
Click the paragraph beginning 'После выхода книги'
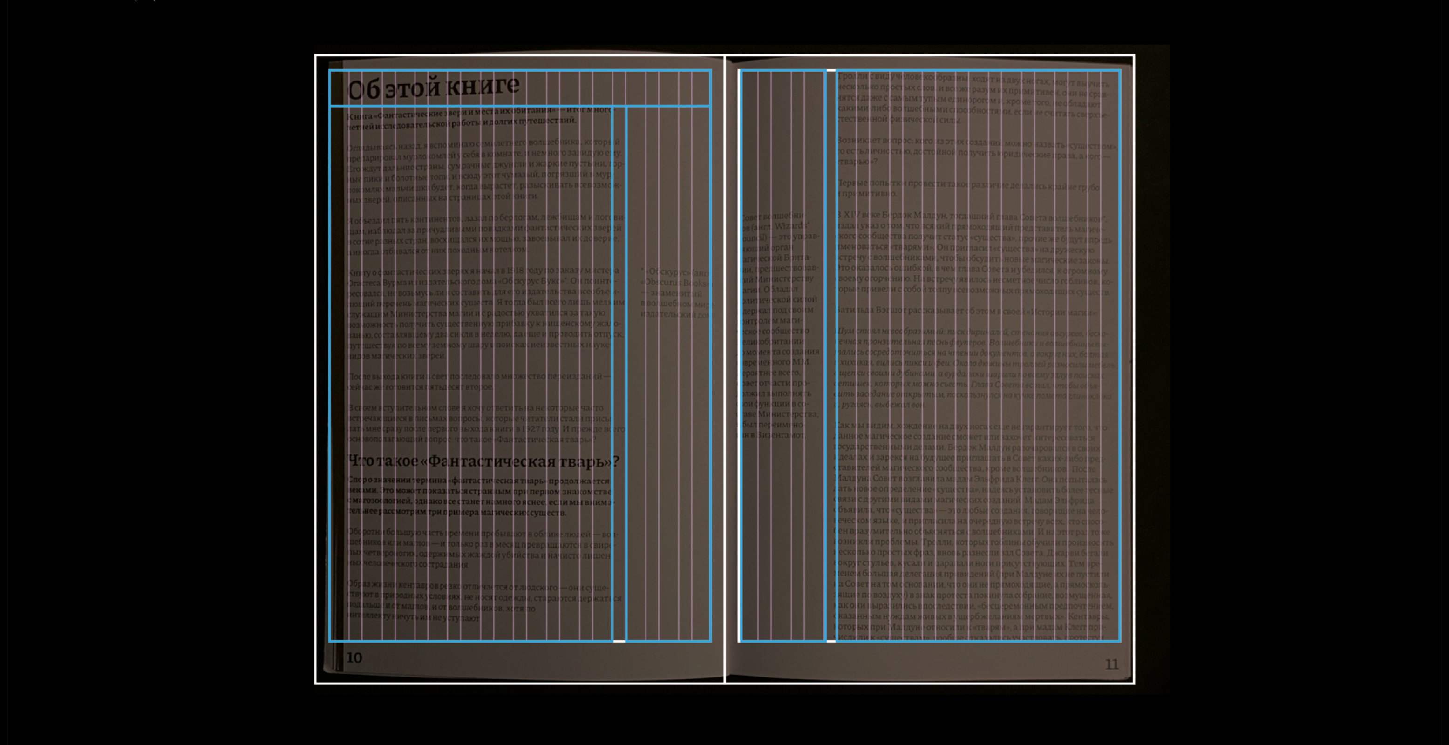point(478,381)
